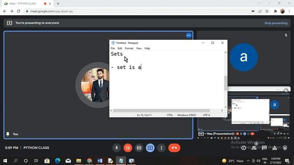Open the chat with everyone panel
The image size is (294, 165).
(265, 148)
